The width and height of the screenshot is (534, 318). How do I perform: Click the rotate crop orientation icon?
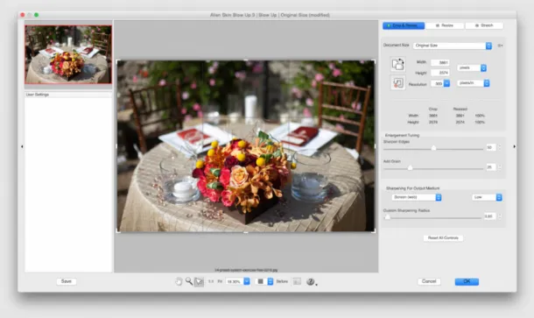point(397,64)
